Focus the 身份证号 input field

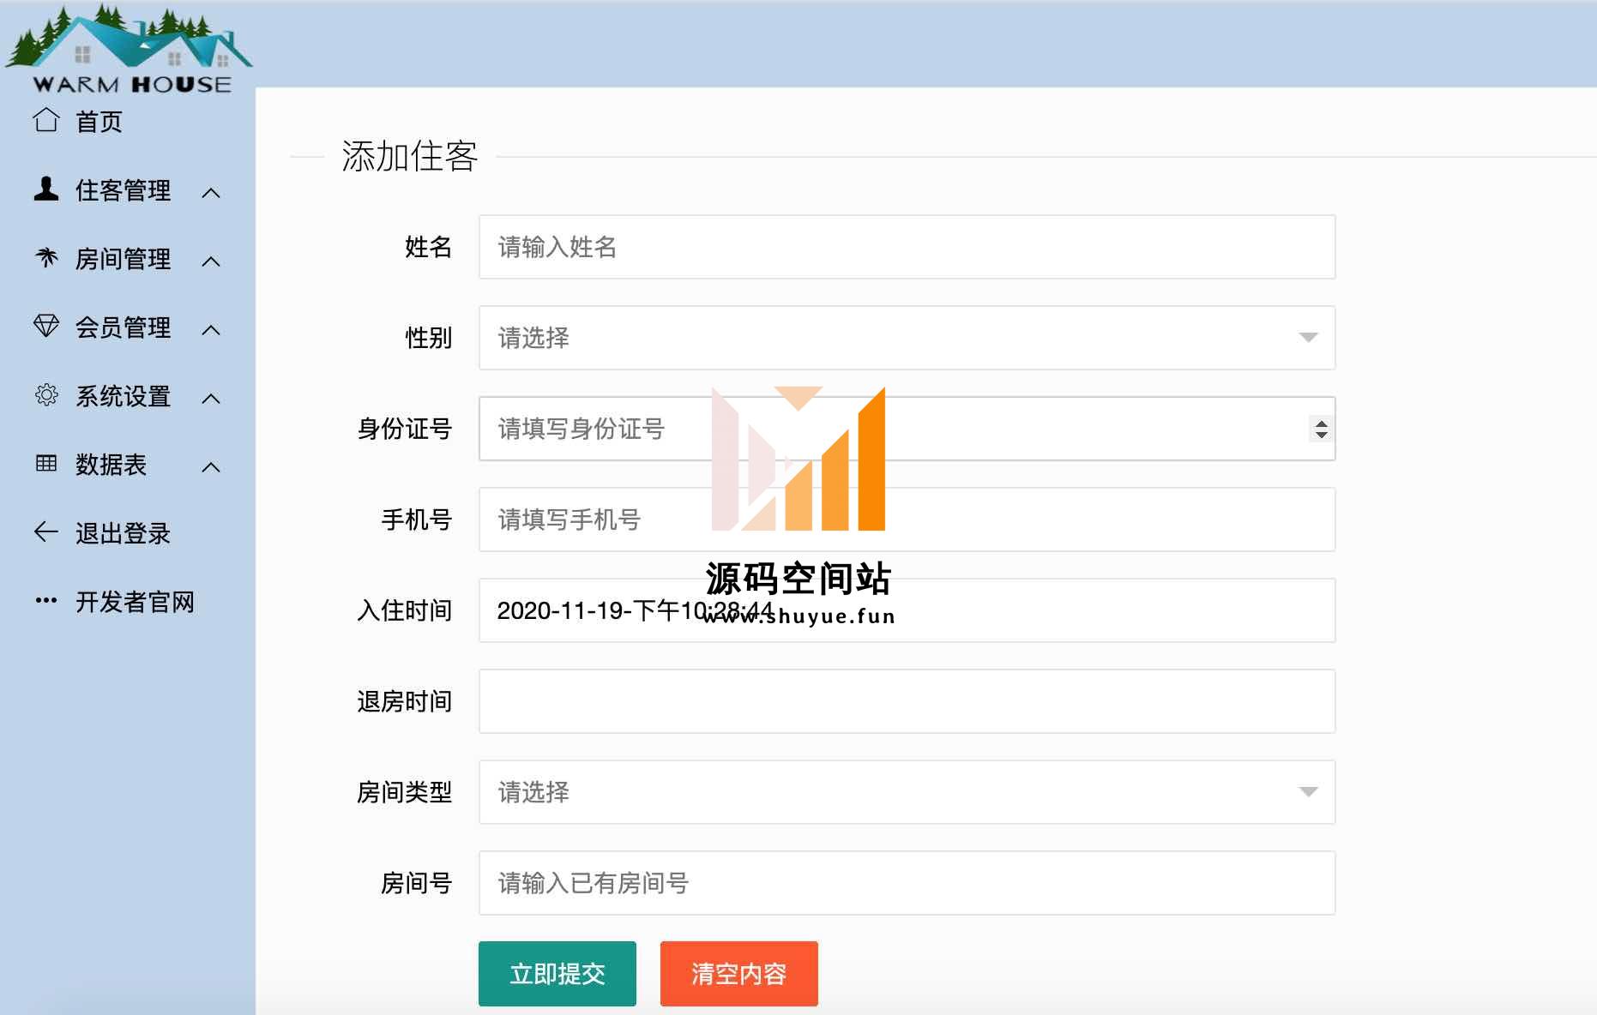pyautogui.click(x=907, y=429)
